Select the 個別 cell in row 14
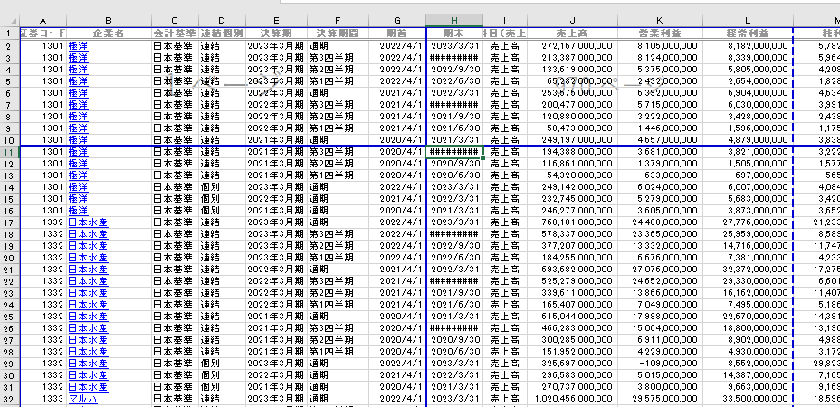This screenshot has width=840, height=407. coord(222,187)
